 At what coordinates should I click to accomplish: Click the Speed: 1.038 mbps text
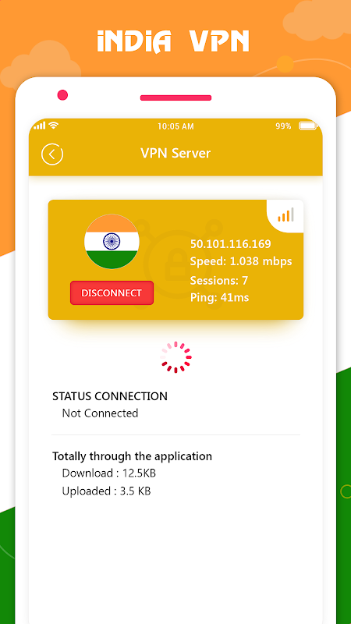[x=241, y=261]
